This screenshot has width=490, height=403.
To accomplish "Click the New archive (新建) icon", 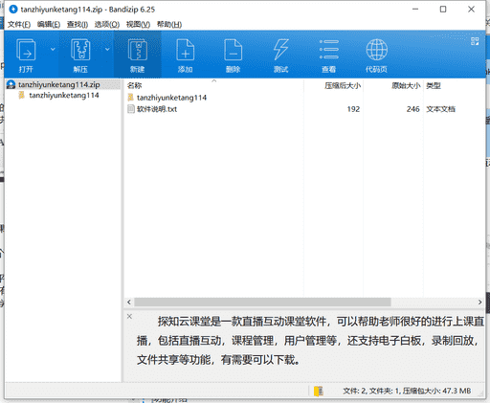I will [137, 50].
